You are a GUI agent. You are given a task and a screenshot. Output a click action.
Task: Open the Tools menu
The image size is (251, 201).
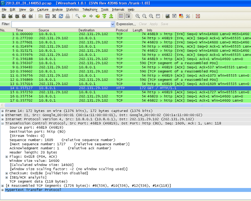click(105, 10)
